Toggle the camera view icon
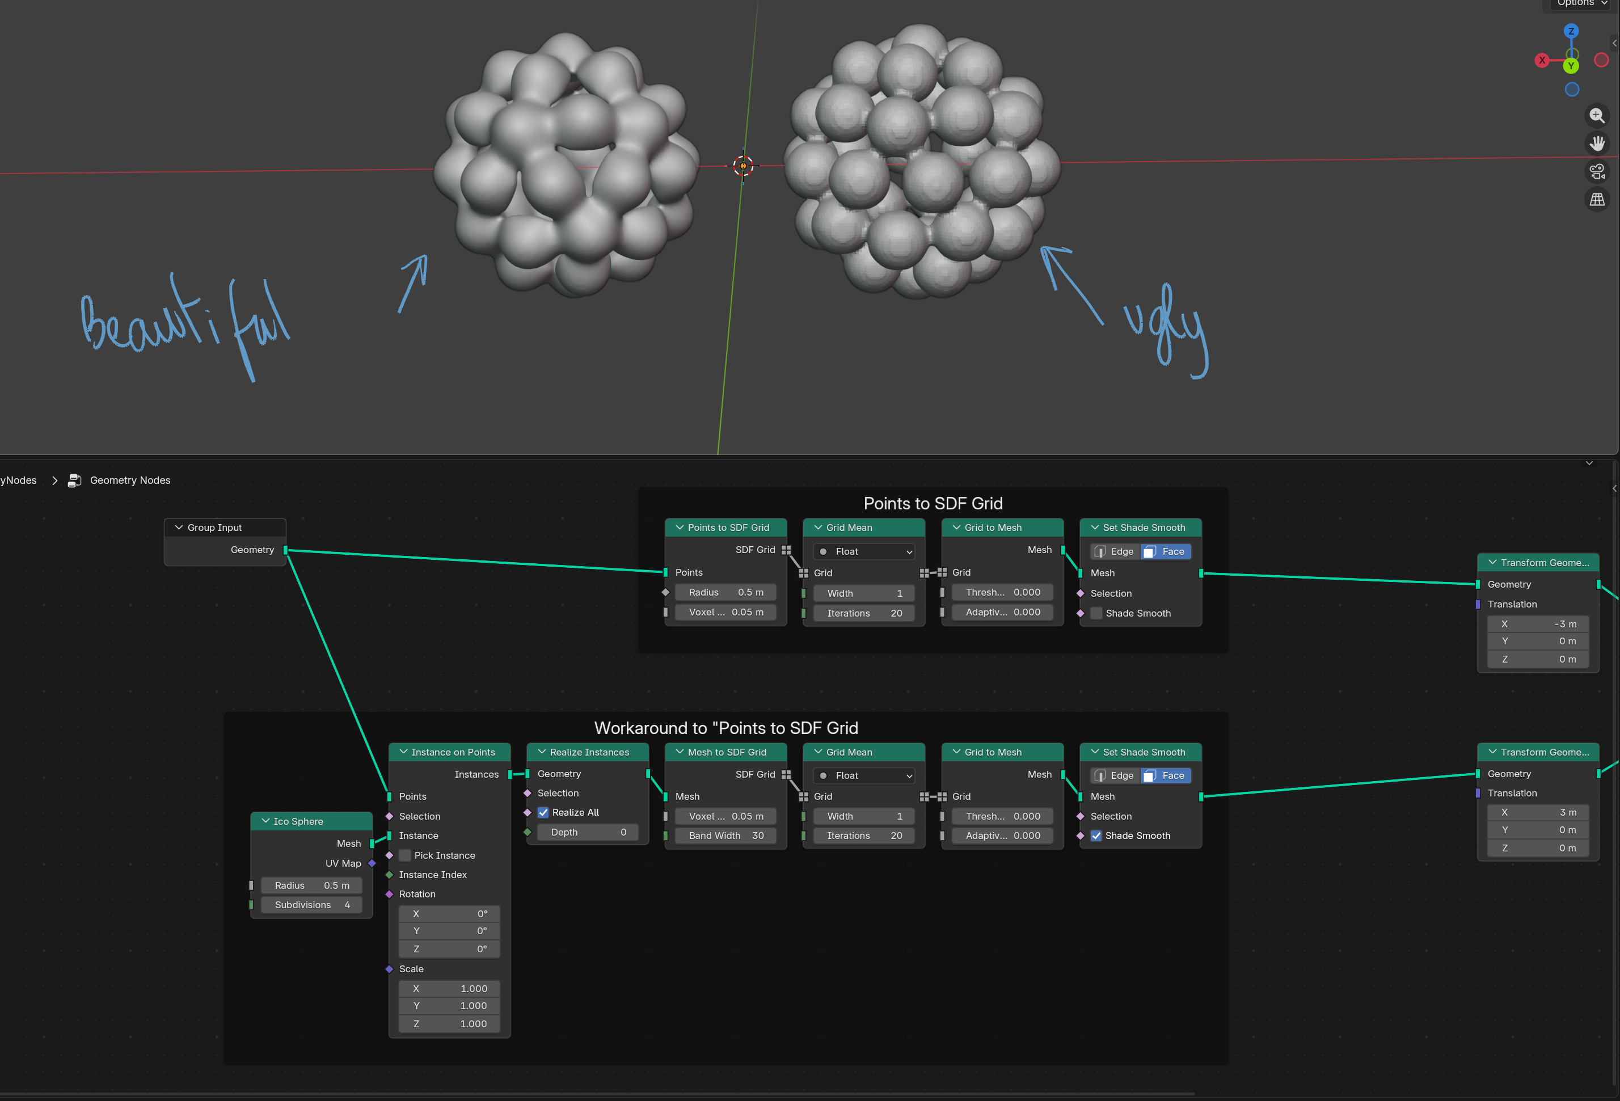The width and height of the screenshot is (1620, 1101). (x=1596, y=171)
